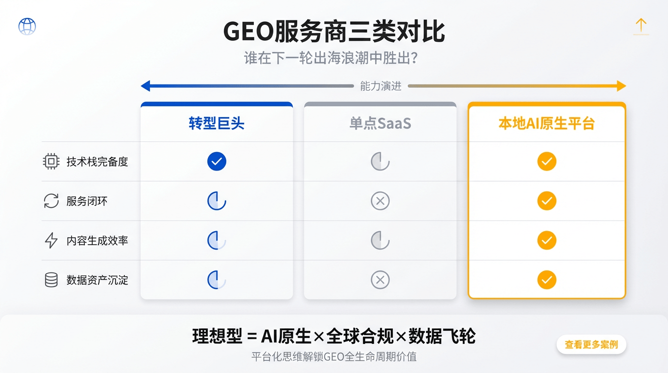Click orange checkmark for 数据资产沉淀 in 本地AI原生平台

547,280
